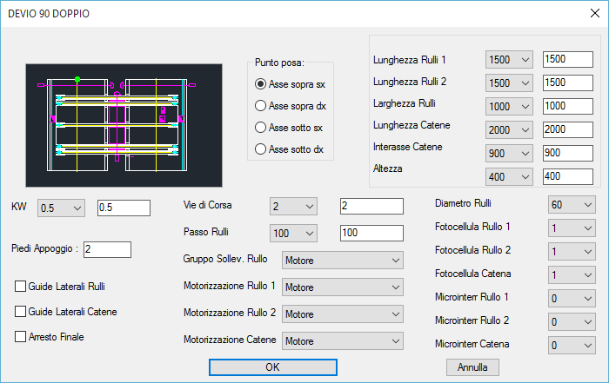The image size is (609, 383).
Task: Expand Interasse Catene dropdown
Action: click(509, 154)
